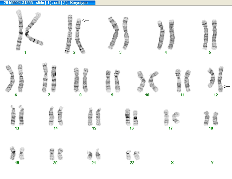Viewport: 232px width, 179px height.
Task: Select the left chromosome 16 image
Action: pyautogui.click(x=127, y=117)
